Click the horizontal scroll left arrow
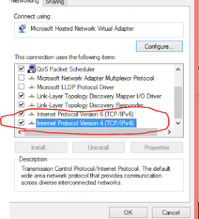This screenshot has height=219, width=199. tap(20, 132)
